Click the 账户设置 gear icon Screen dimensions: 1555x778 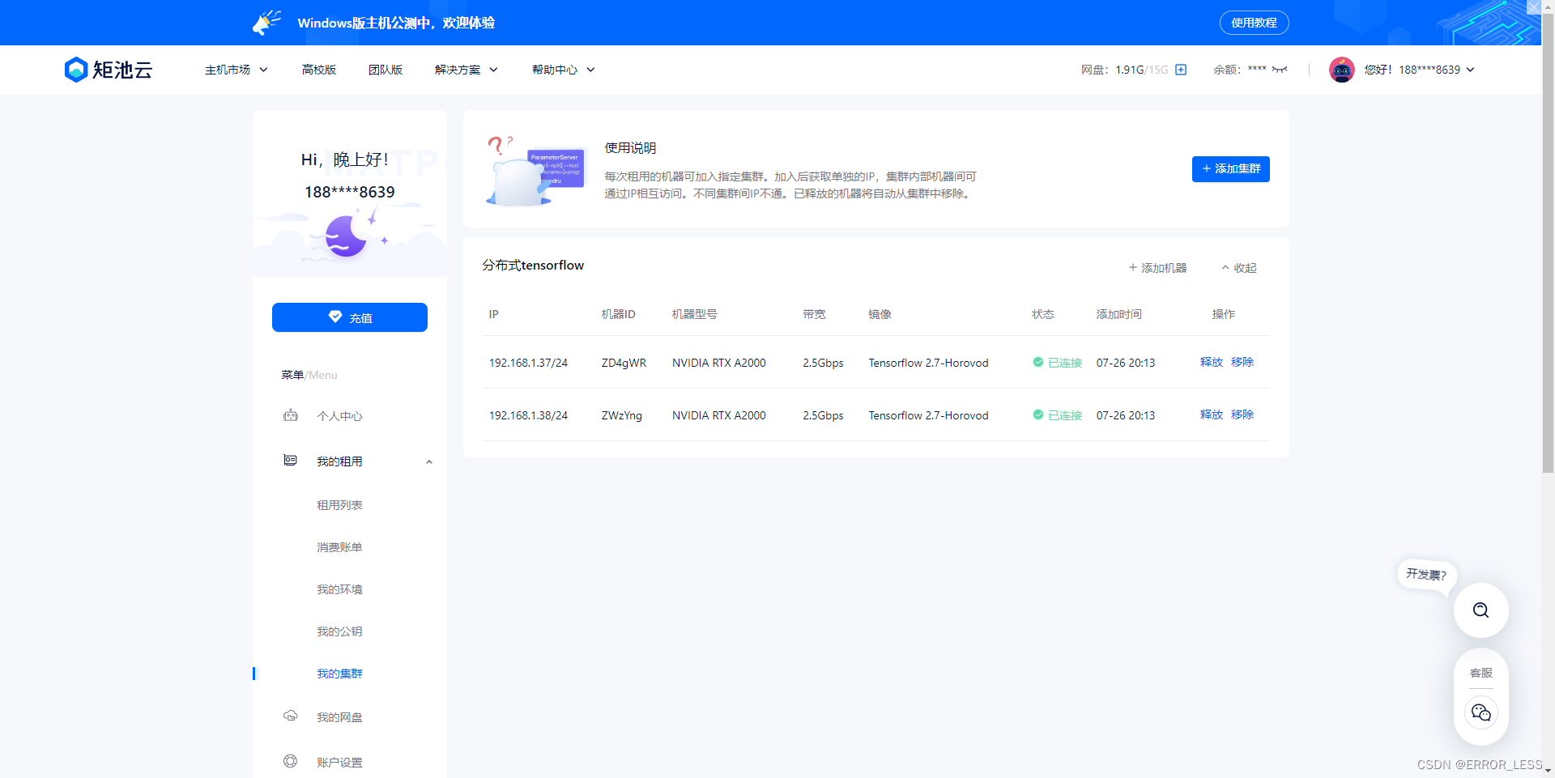[x=291, y=761]
